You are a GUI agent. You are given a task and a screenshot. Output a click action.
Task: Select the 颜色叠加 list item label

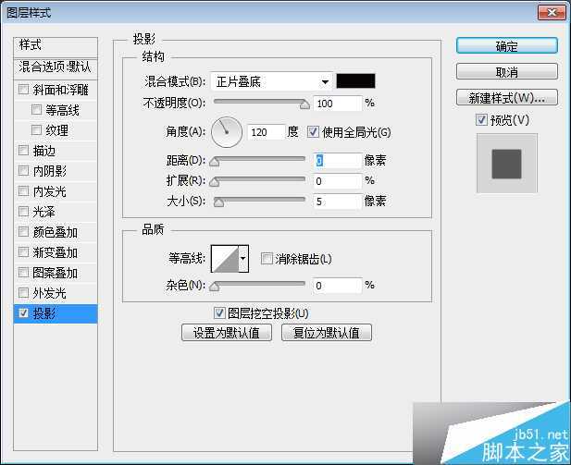[55, 232]
